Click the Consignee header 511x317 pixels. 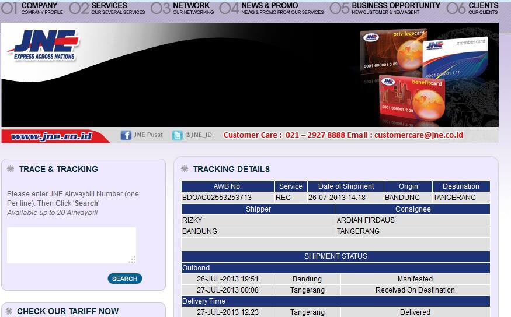[x=413, y=209]
